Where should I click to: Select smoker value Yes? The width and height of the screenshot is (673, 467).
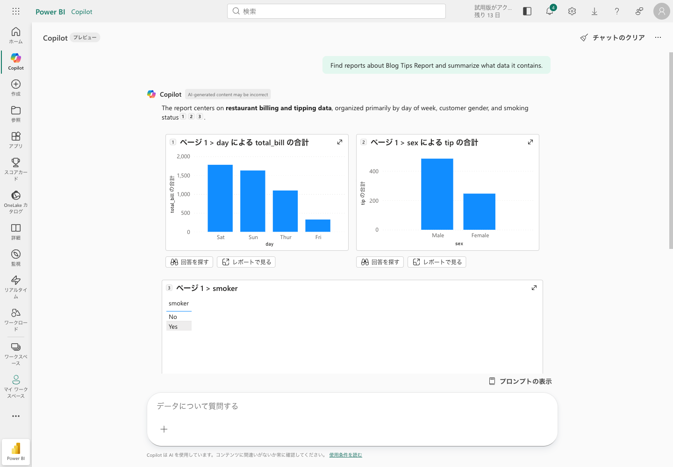179,326
